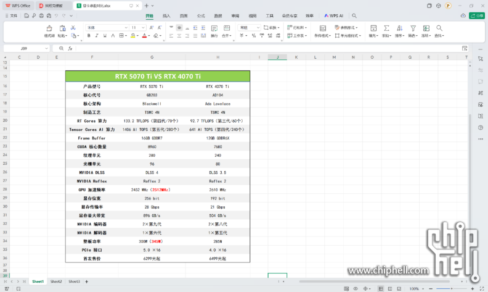Click the zoom in plus button
Viewport: 488px width, 292px height.
tap(473, 288)
